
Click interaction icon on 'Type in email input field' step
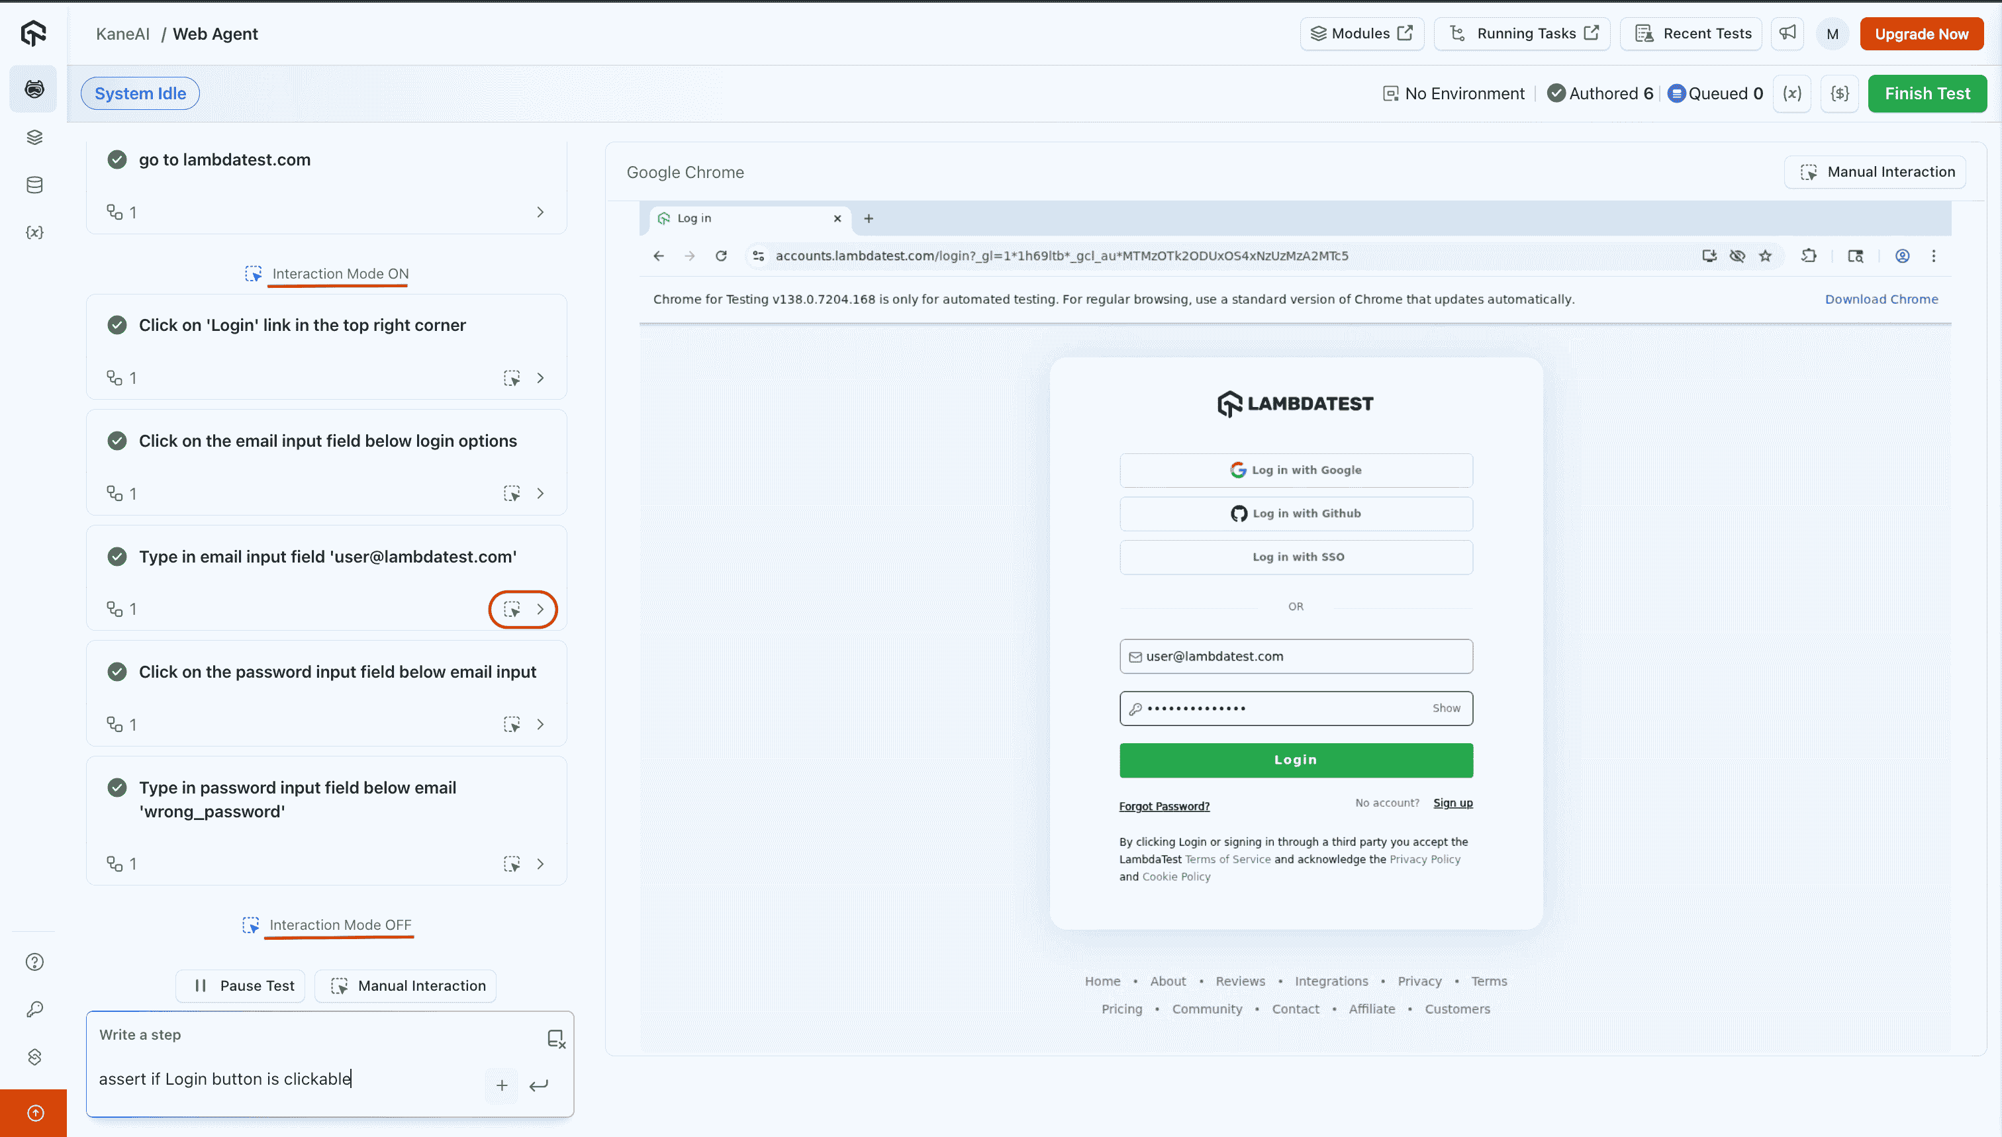tap(512, 609)
